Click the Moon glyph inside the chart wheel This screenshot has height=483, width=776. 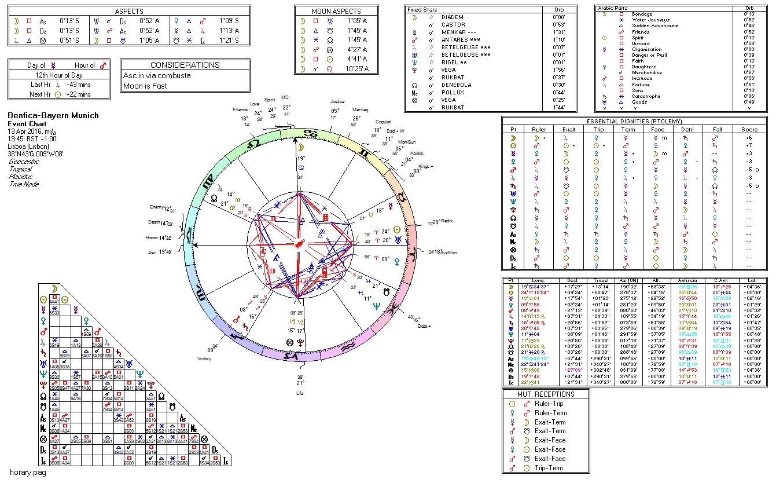point(301,147)
